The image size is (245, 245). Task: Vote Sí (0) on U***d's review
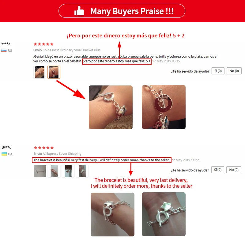click(x=218, y=170)
